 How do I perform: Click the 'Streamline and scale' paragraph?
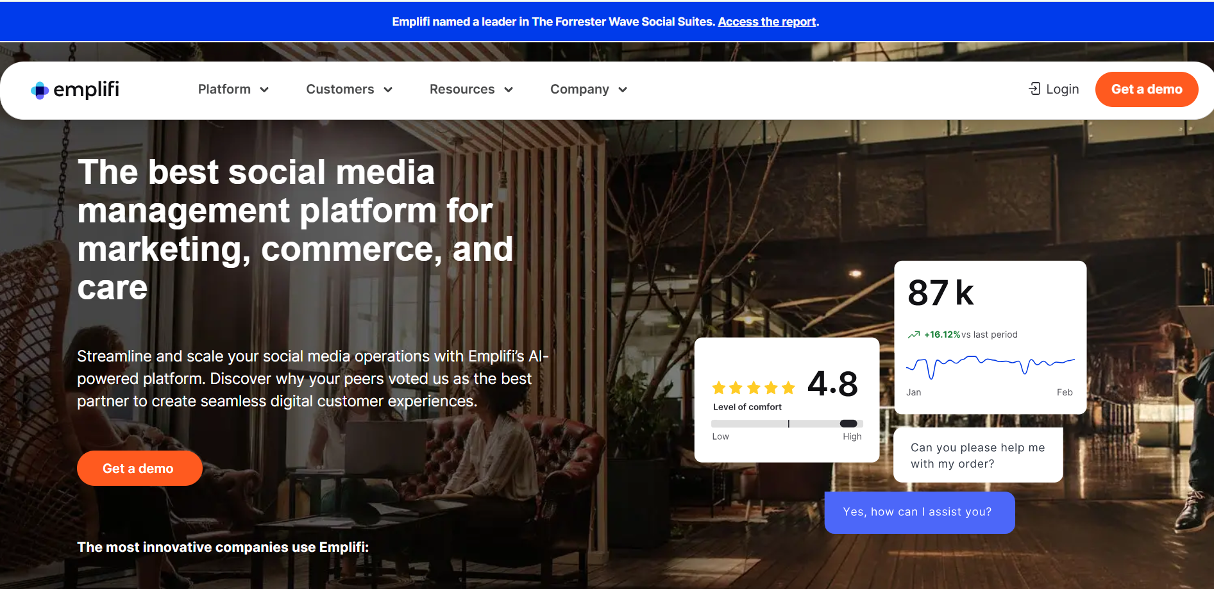click(313, 379)
